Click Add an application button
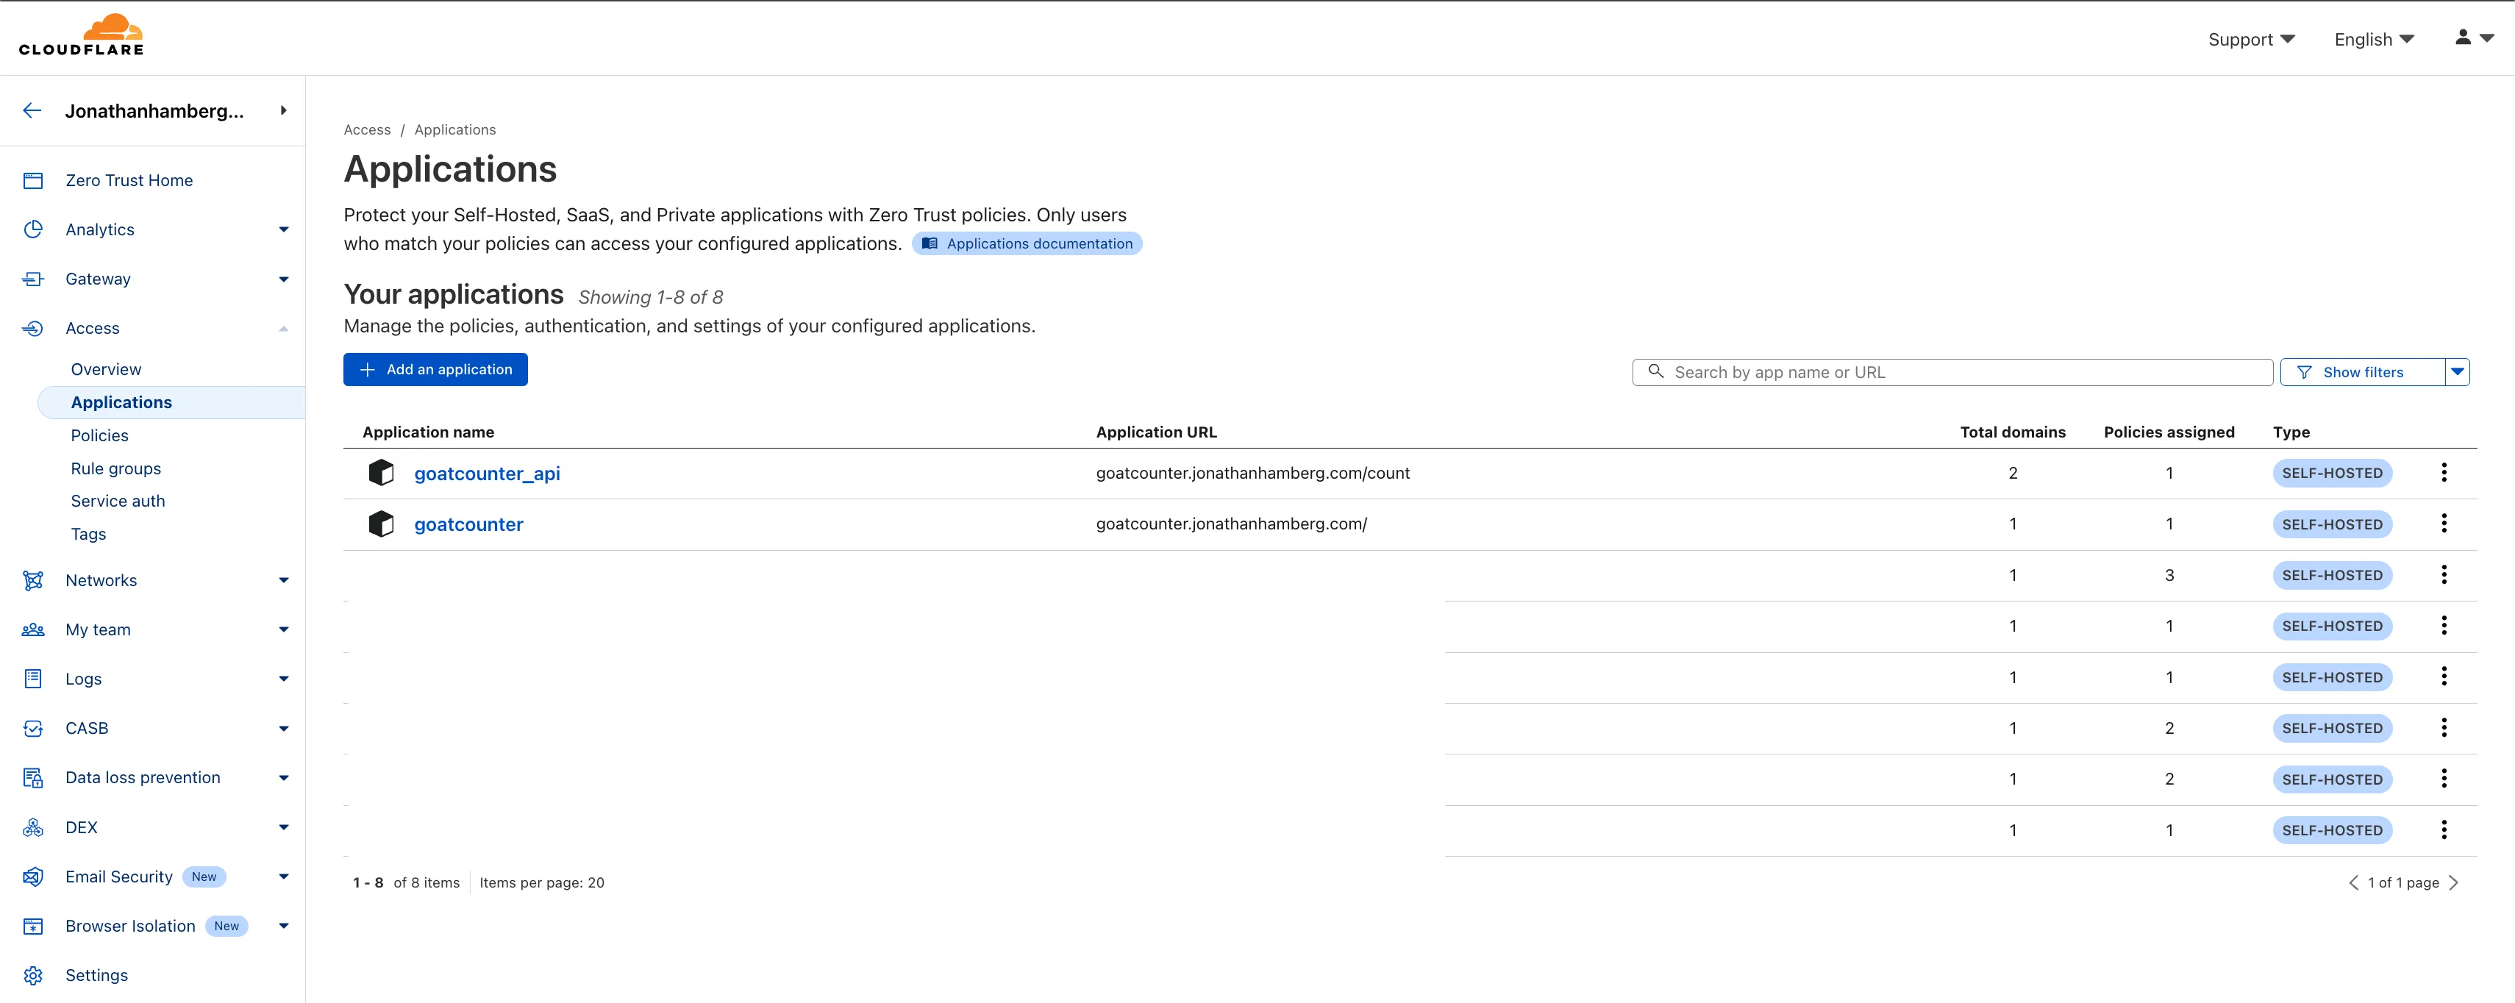 point(435,369)
